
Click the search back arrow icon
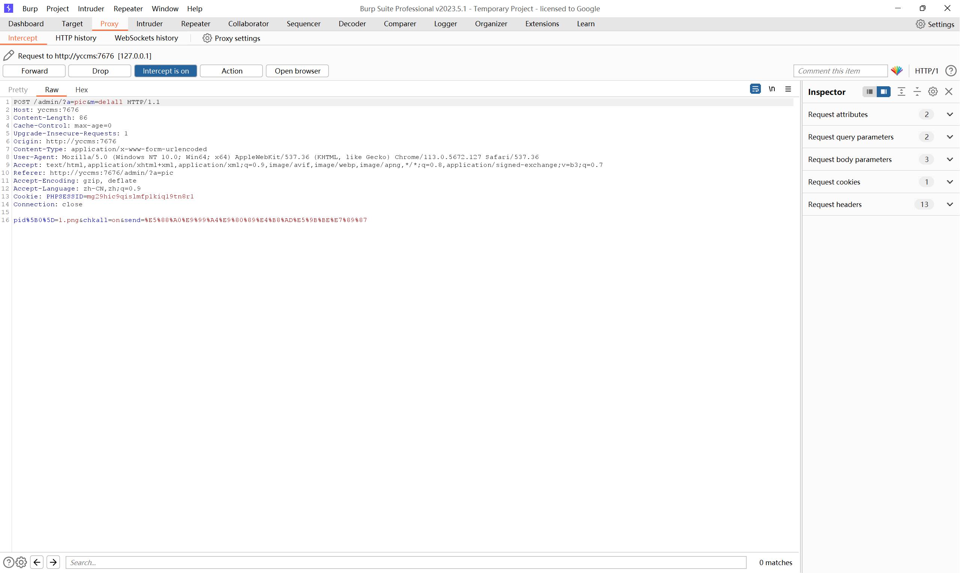tap(37, 562)
